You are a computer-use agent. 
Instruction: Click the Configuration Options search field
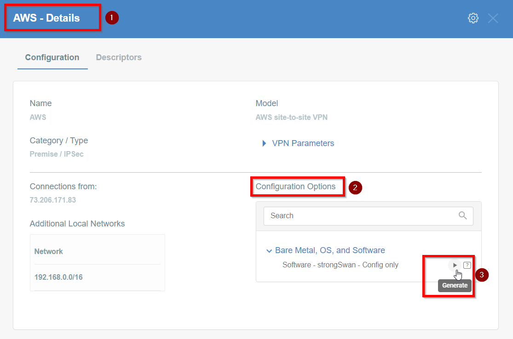tap(369, 216)
